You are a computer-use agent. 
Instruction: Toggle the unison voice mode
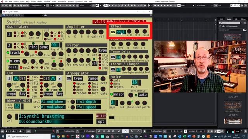(119, 94)
